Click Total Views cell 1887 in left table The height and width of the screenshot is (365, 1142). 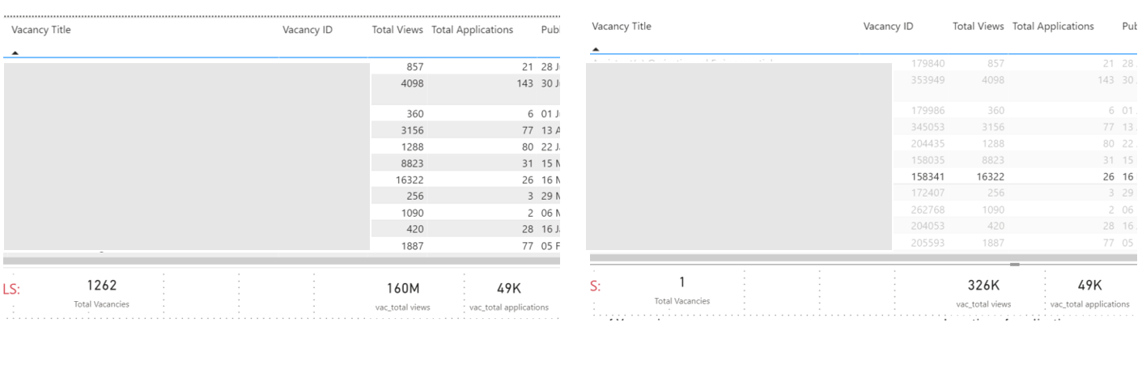412,246
